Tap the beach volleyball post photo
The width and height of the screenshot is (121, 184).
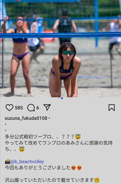tap(61, 49)
